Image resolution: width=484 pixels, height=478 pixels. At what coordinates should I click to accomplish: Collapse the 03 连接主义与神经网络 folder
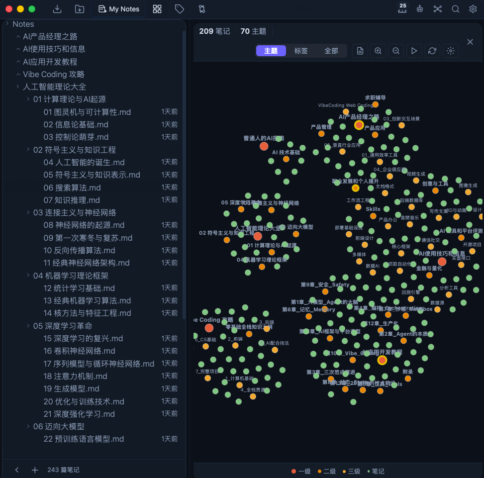(x=28, y=212)
